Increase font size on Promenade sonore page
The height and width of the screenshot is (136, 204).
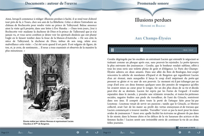click(132, 132)
